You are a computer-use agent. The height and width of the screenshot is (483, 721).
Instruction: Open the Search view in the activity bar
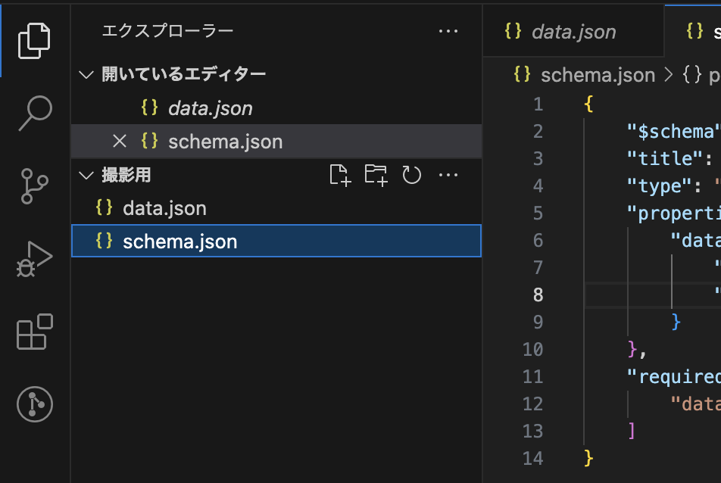[33, 111]
